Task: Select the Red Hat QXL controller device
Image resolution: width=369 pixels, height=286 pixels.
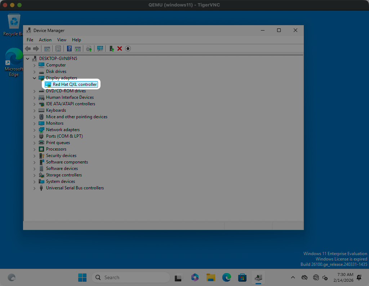Action: (x=75, y=84)
